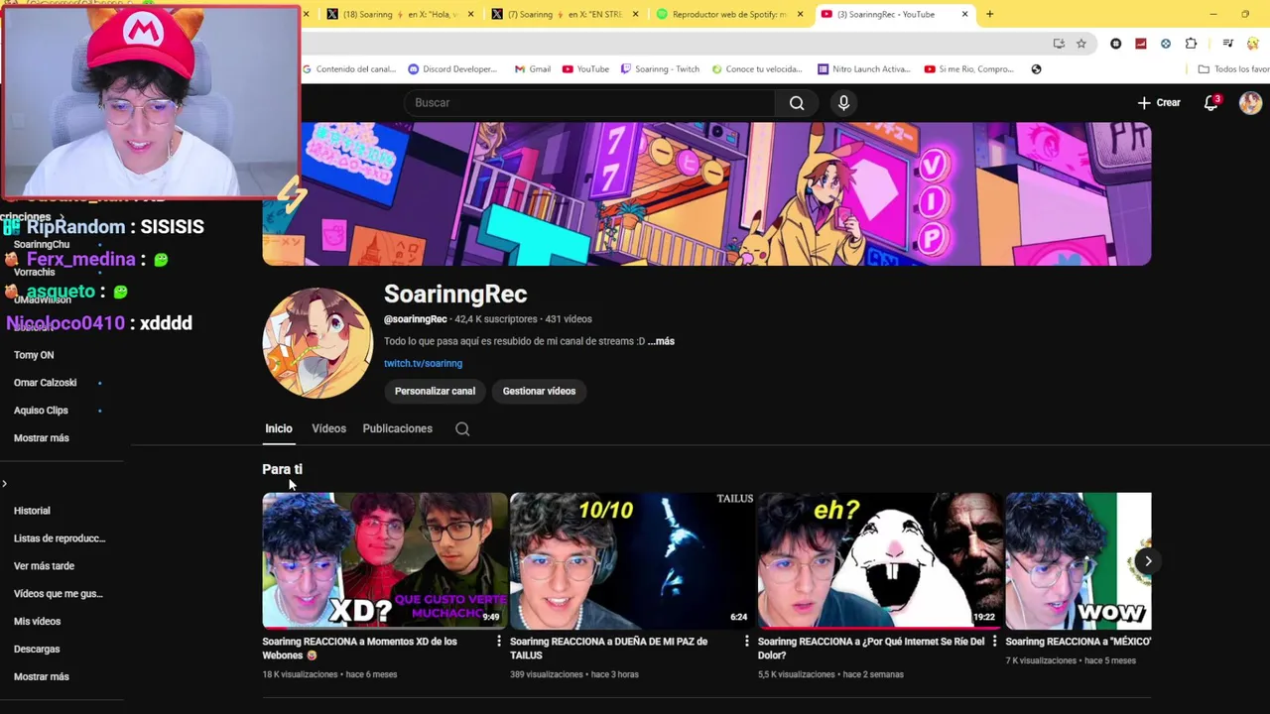The image size is (1270, 714).
Task: Open Contenido del canal bookmark
Action: tap(349, 69)
